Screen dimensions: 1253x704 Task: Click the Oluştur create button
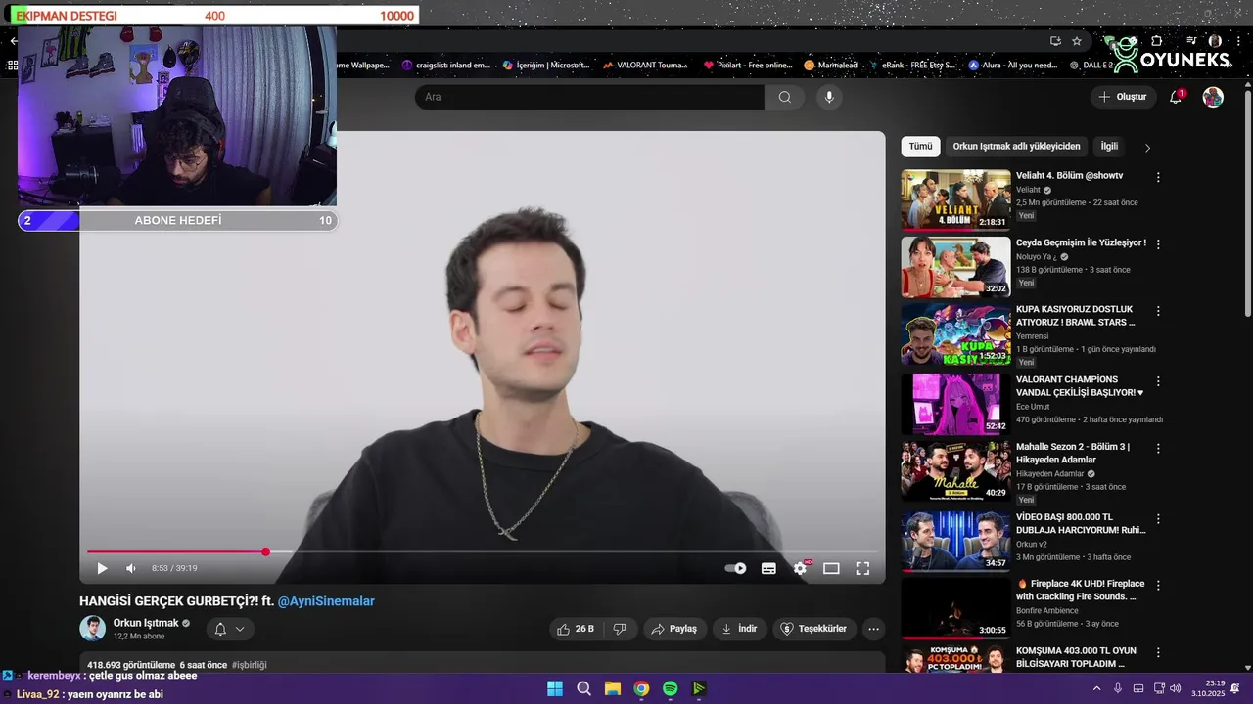tap(1122, 97)
